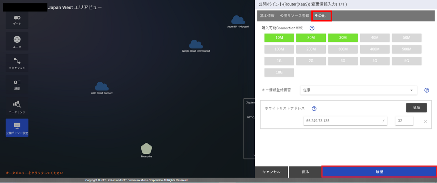Toggle the 500M bandwidth option
The height and width of the screenshot is (183, 437).
[407, 50]
